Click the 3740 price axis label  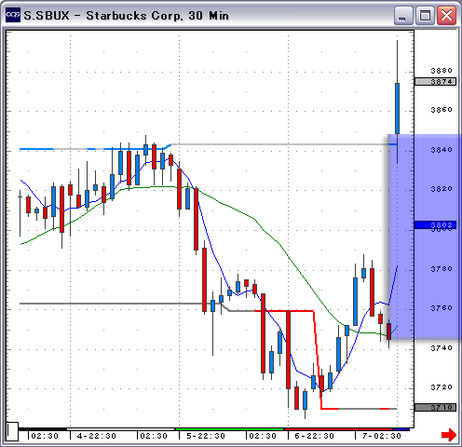point(442,348)
